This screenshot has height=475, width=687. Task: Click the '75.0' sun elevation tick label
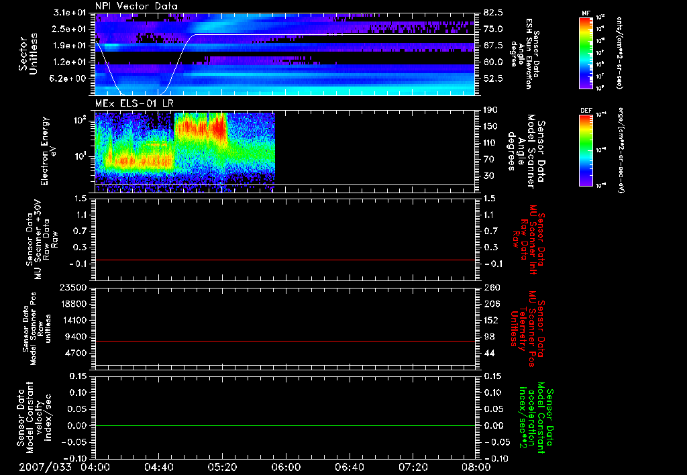point(493,29)
